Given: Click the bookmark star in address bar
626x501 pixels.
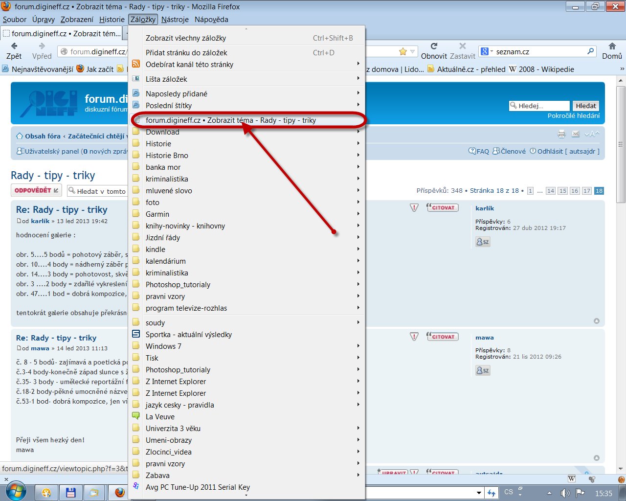Looking at the screenshot, I should 402,51.
